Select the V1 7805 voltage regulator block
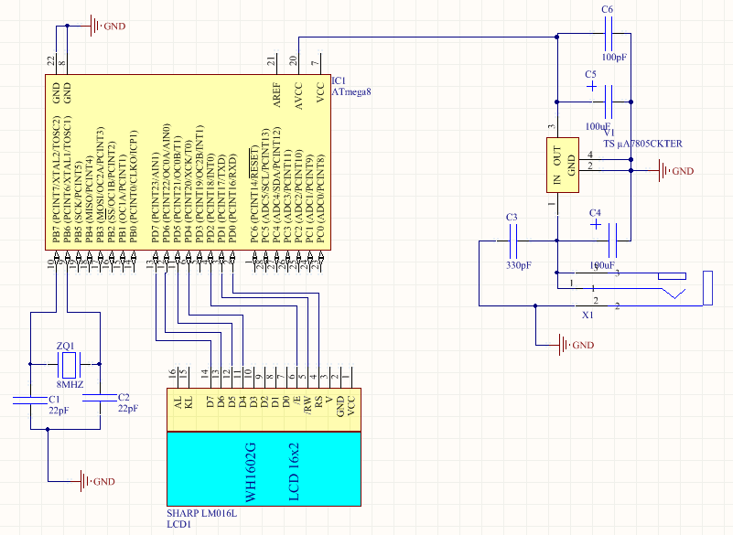This screenshot has width=733, height=535. tap(564, 166)
